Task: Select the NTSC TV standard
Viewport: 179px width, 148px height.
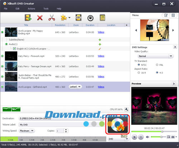Action: tap(139, 65)
